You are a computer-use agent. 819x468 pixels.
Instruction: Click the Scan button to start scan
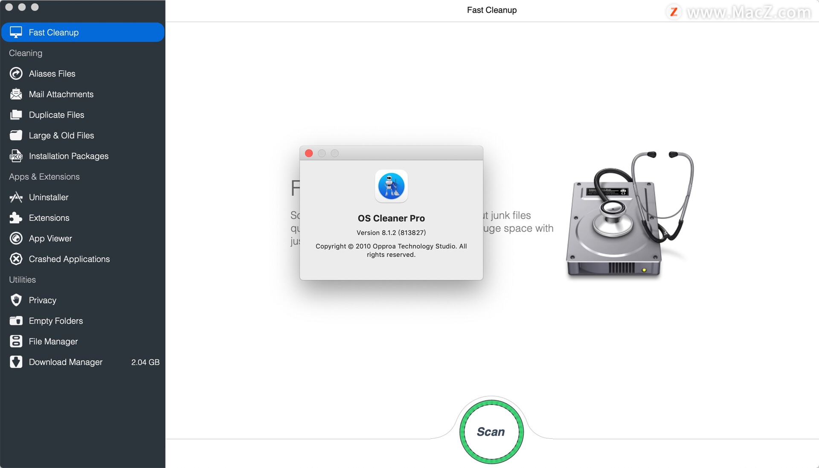(x=490, y=431)
